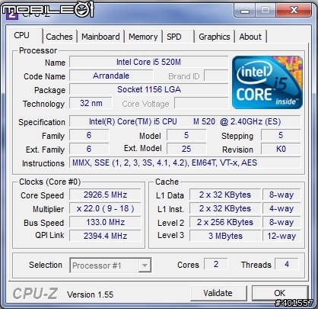Select the CPU tab
This screenshot has height=309, width=318.
click(26, 35)
